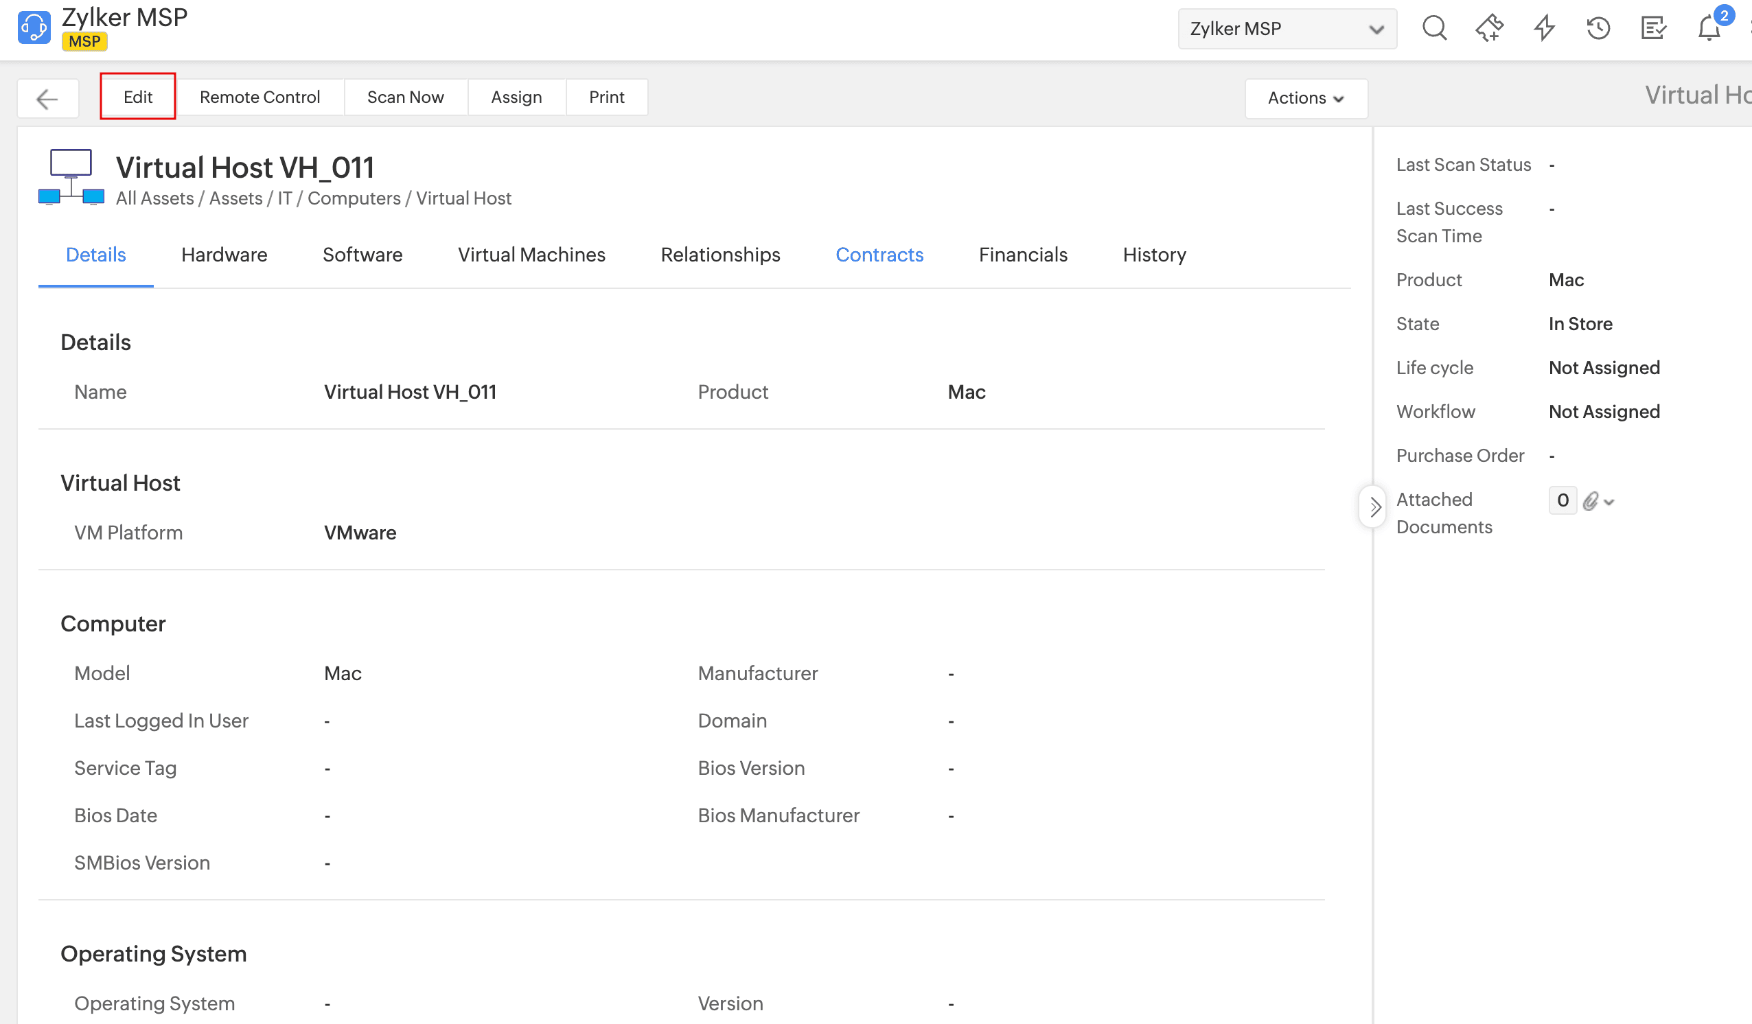Image resolution: width=1752 pixels, height=1024 pixels.
Task: Open the Virtual Machines tab
Action: click(531, 255)
